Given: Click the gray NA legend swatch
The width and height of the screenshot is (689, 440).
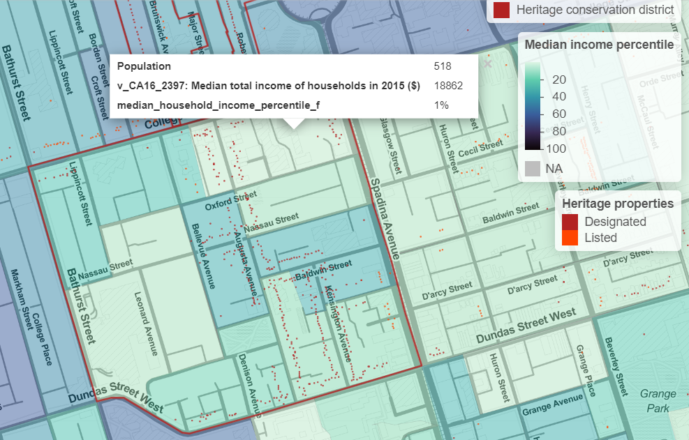Looking at the screenshot, I should click(x=533, y=168).
